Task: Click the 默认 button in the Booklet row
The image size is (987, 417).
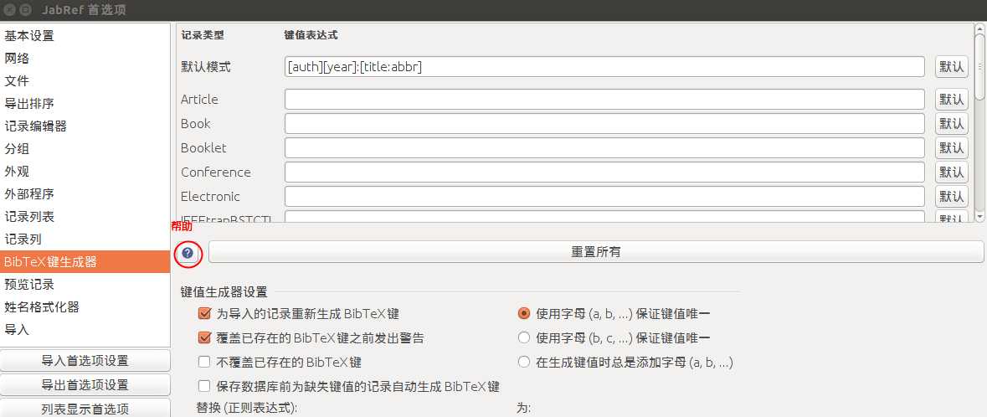Action: (x=951, y=148)
